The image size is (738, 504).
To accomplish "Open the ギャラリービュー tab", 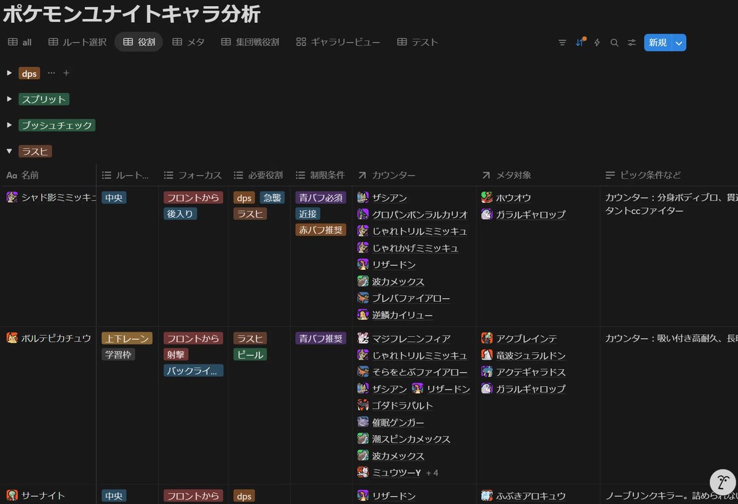I will (x=338, y=42).
